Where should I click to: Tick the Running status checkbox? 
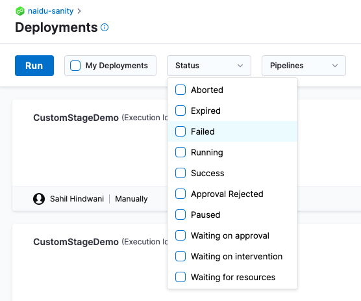point(180,152)
